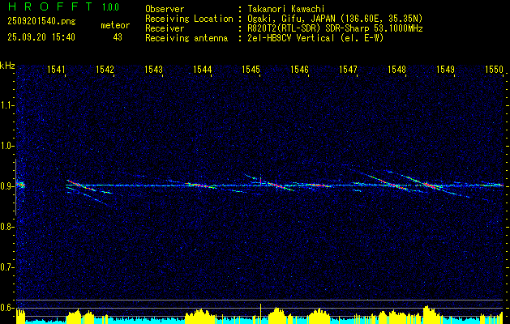
Task: Click the 1544 time axis marker
Action: [203, 69]
